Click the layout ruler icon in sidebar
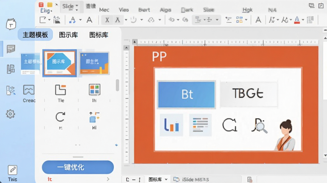 click(11, 69)
